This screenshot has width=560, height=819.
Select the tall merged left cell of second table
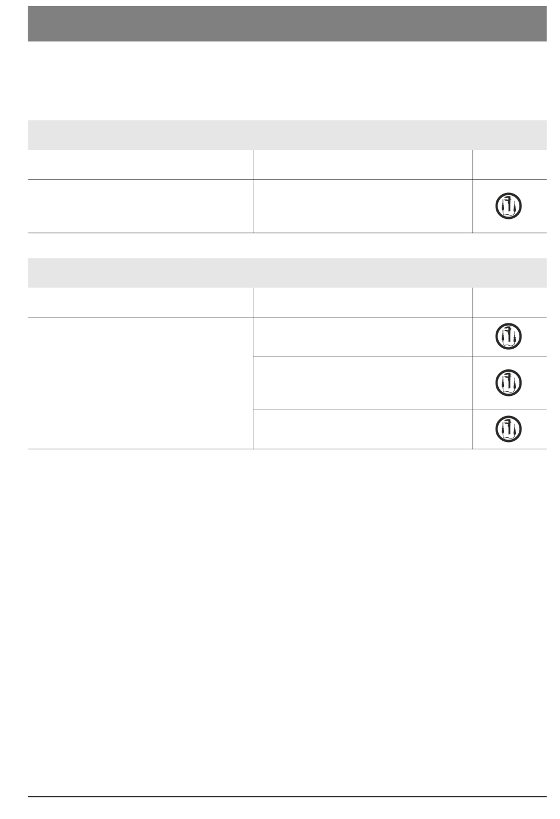point(140,384)
